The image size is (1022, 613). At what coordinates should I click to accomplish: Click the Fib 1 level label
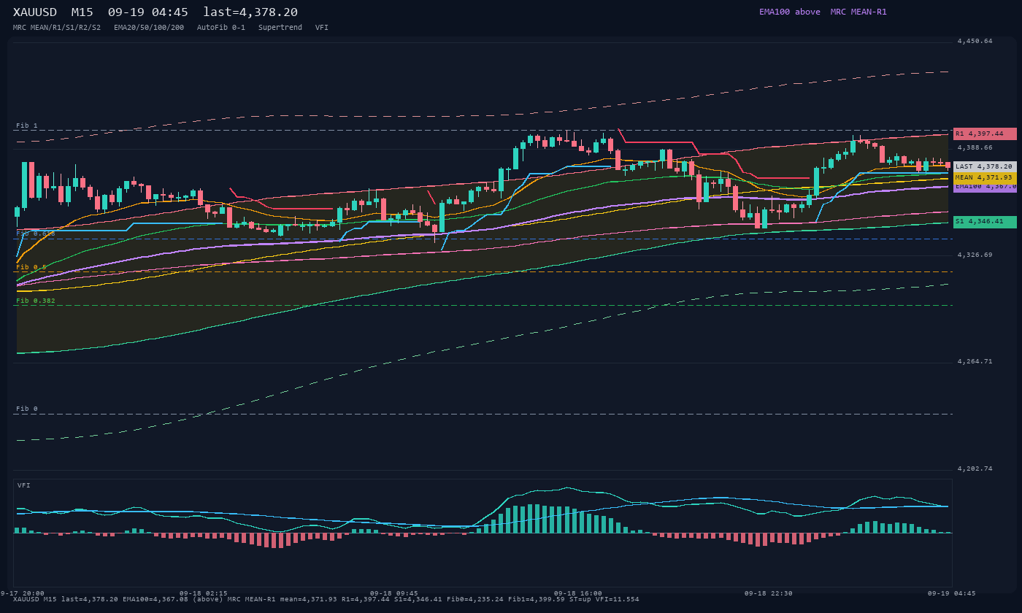click(x=27, y=126)
